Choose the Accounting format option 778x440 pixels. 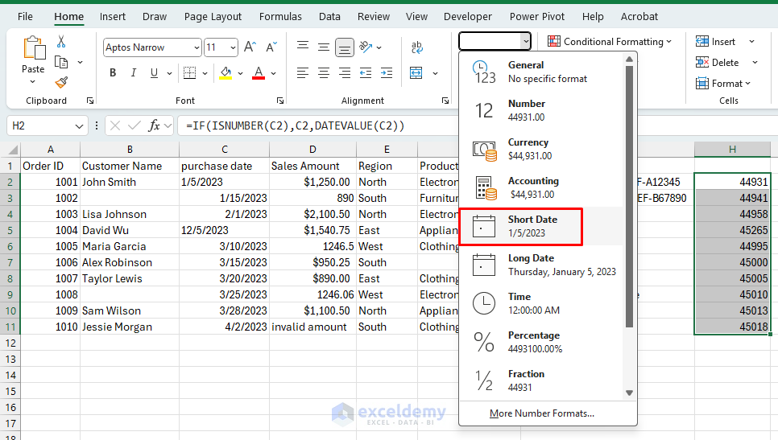pos(541,187)
